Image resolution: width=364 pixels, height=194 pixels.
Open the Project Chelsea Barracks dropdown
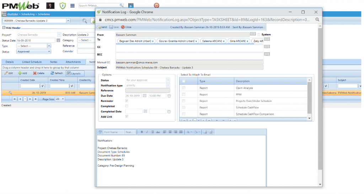pyautogui.click(x=59, y=35)
